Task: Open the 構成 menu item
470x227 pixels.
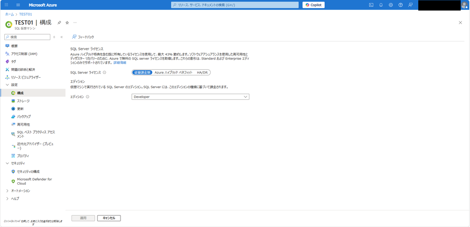Action: coord(33,93)
